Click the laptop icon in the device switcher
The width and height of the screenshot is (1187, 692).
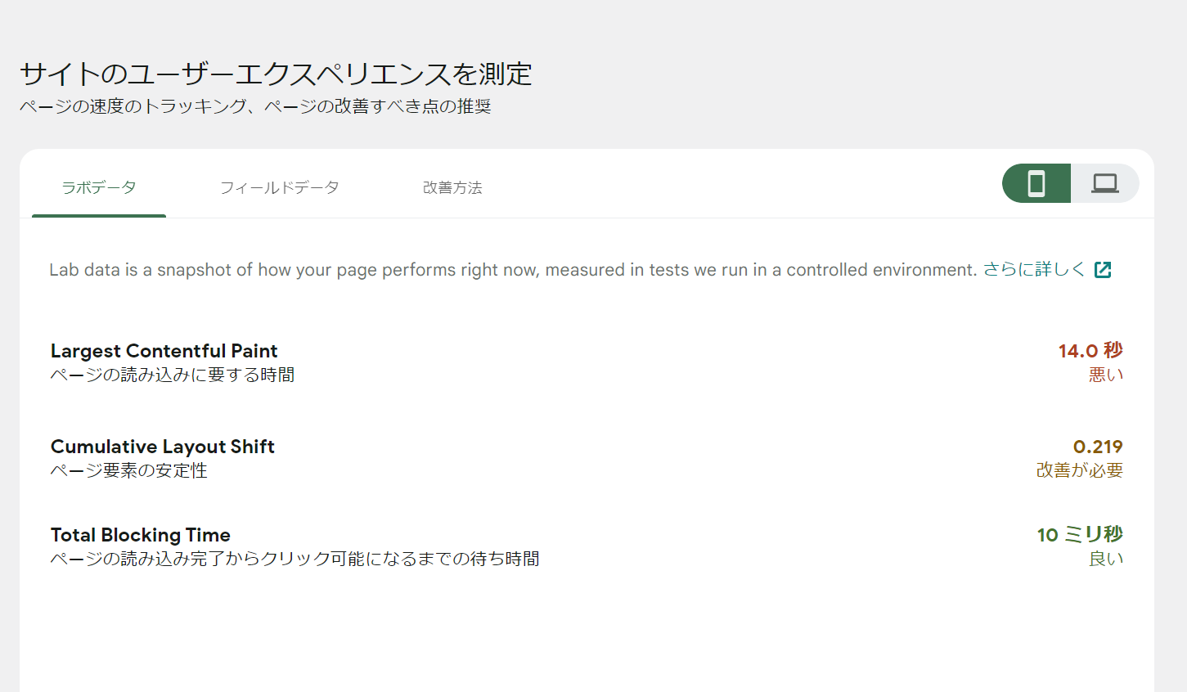click(x=1104, y=183)
